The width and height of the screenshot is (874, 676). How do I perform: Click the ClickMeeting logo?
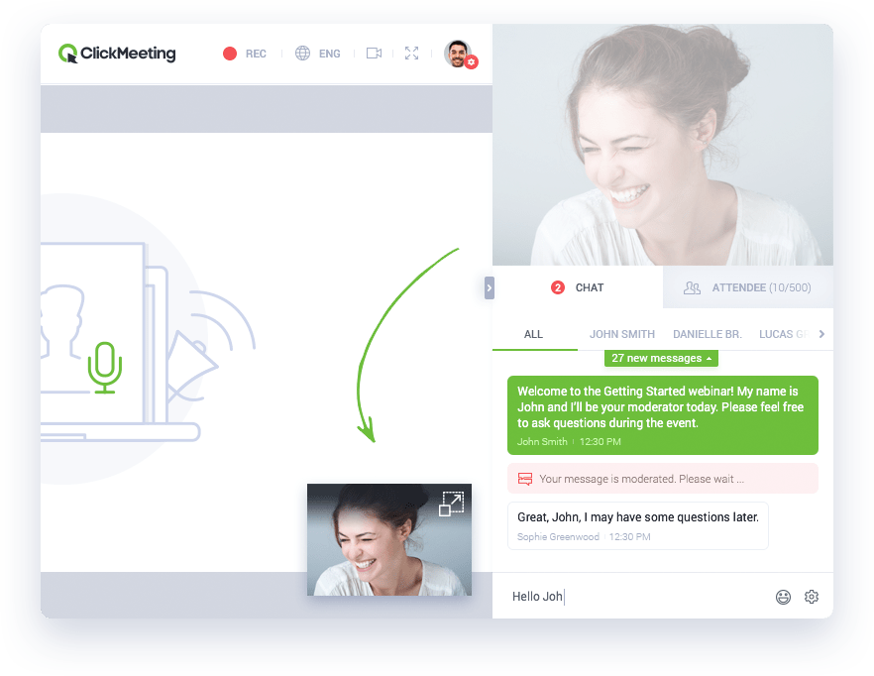[x=117, y=54]
